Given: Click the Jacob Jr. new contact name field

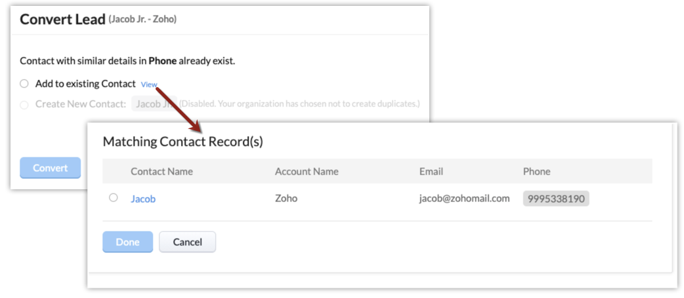Looking at the screenshot, I should pos(154,103).
